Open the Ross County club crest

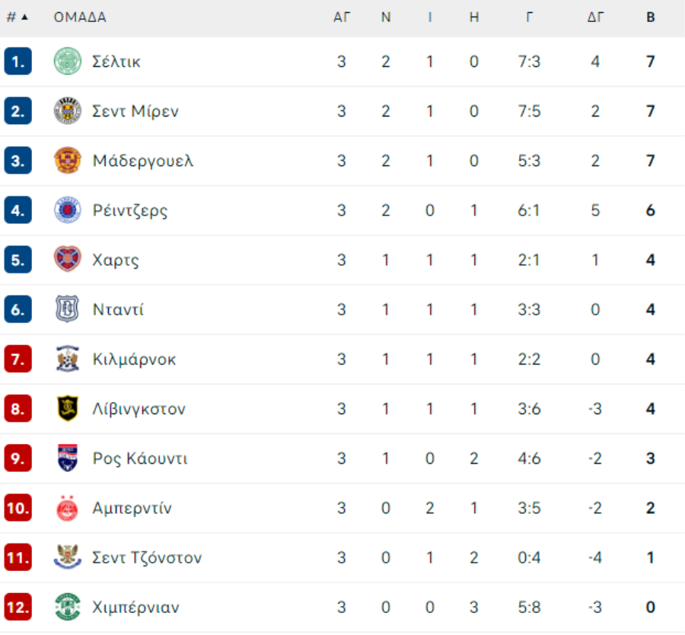click(x=67, y=458)
